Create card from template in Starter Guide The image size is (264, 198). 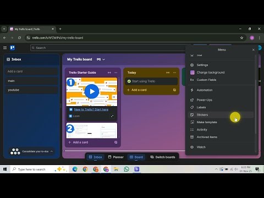pos(116,142)
